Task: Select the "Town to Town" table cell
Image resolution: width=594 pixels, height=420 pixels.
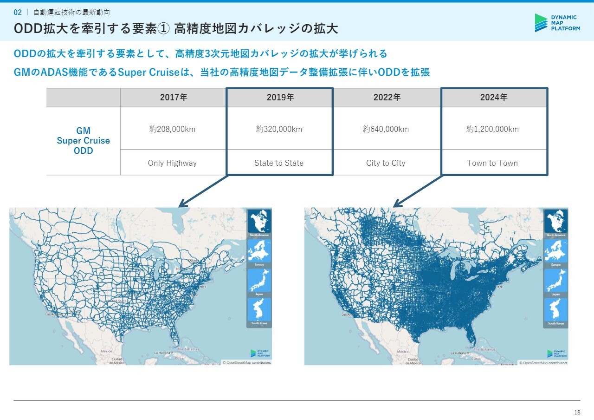Action: pos(492,163)
